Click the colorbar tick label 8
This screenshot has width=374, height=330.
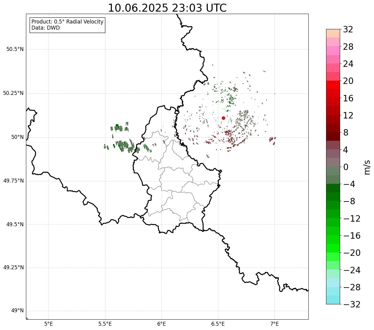(346, 132)
